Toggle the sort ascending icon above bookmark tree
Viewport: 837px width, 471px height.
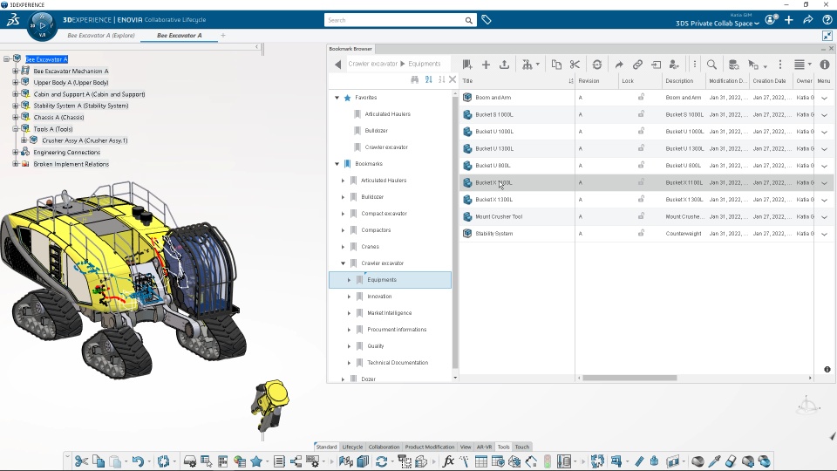(x=429, y=79)
